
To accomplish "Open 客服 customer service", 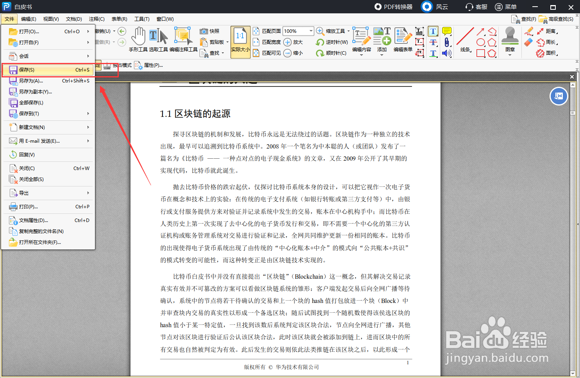I will [x=476, y=7].
